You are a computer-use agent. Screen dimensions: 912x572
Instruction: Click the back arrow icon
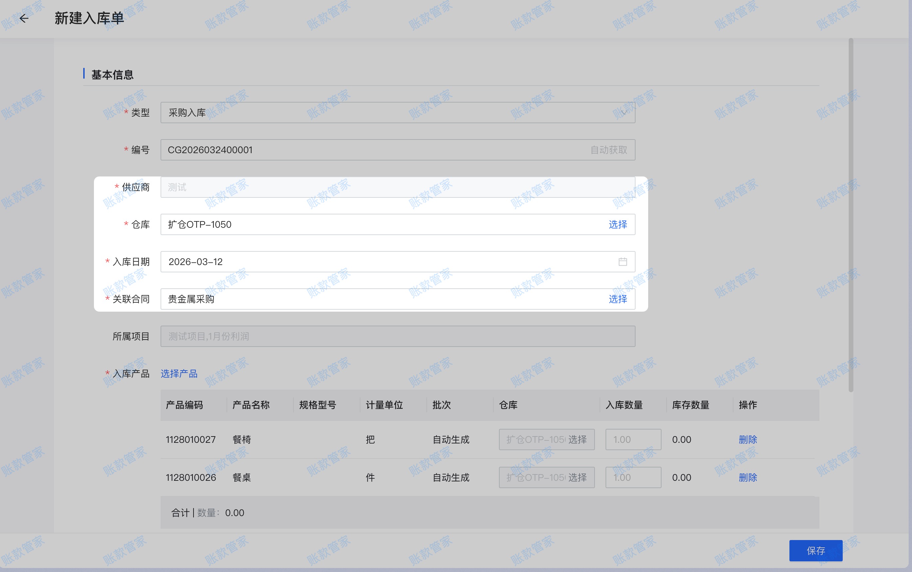(x=24, y=18)
